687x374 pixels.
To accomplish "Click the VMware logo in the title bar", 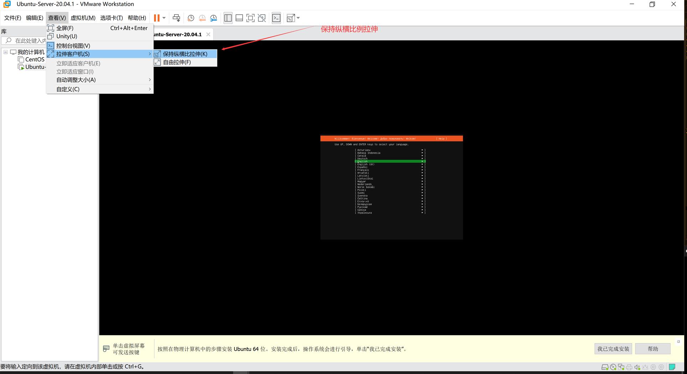I will click(x=7, y=4).
